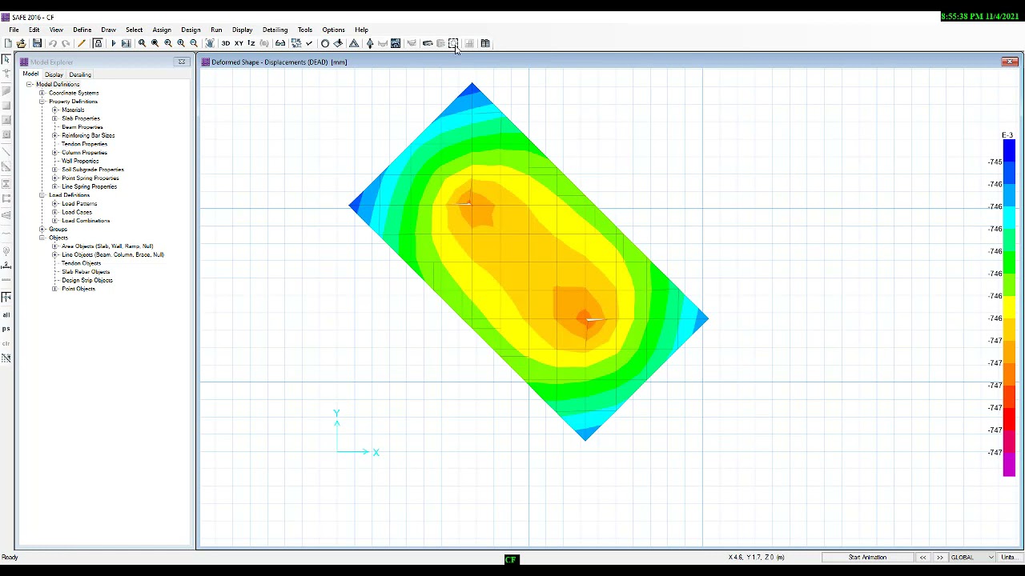Select Tendon Objects in the tree
The width and height of the screenshot is (1025, 576).
tap(81, 263)
